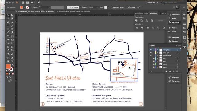This screenshot has height=111, width=197.
Task: Open the 3 pt. Round brush dropdown
Action: pos(80,7)
